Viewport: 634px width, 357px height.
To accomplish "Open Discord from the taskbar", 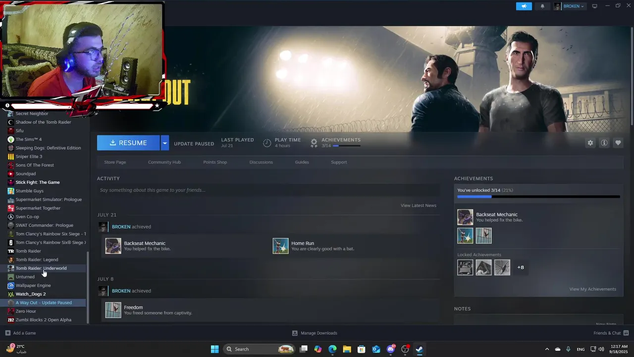I will pos(391,349).
